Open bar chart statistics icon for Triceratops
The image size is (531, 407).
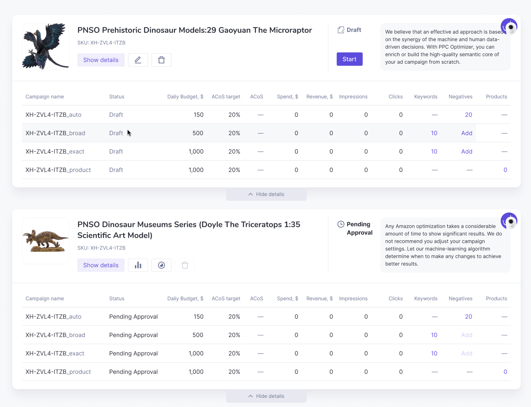click(x=138, y=265)
